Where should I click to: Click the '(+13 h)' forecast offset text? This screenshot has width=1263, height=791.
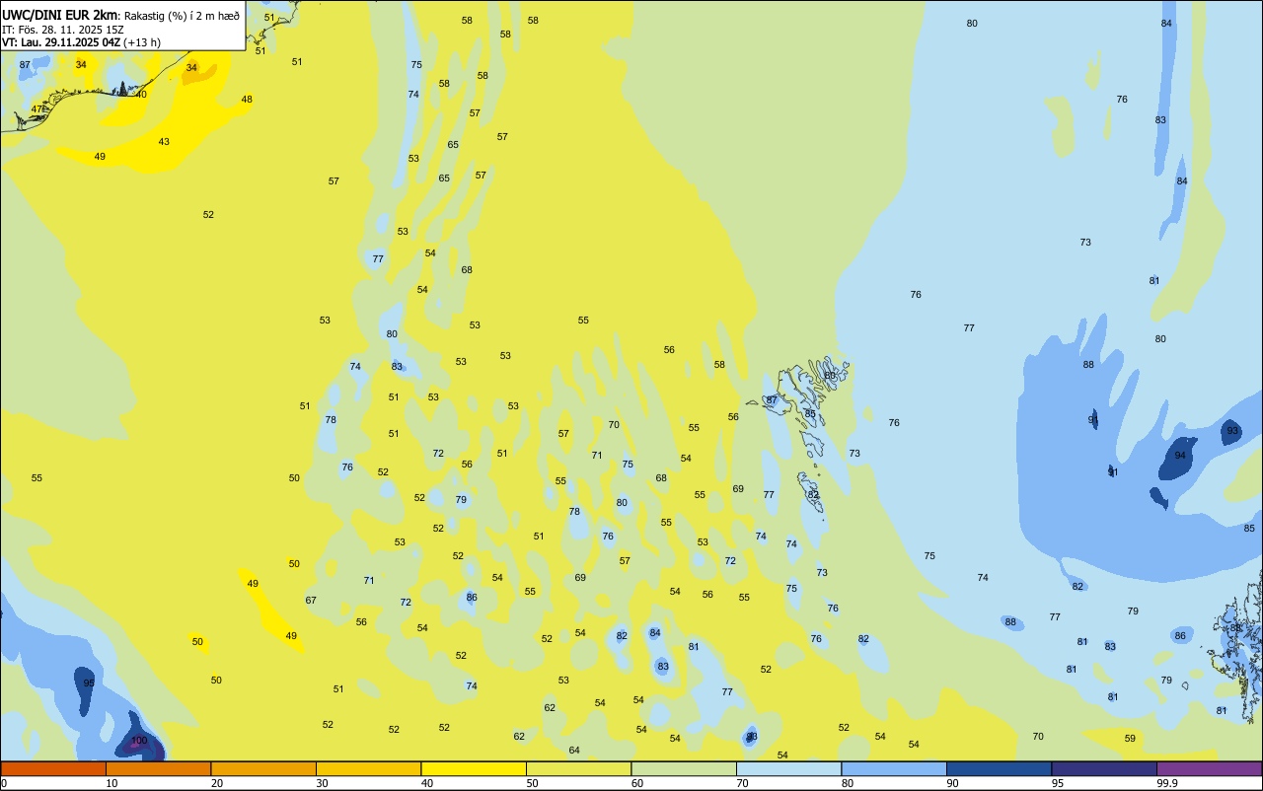pyautogui.click(x=142, y=42)
